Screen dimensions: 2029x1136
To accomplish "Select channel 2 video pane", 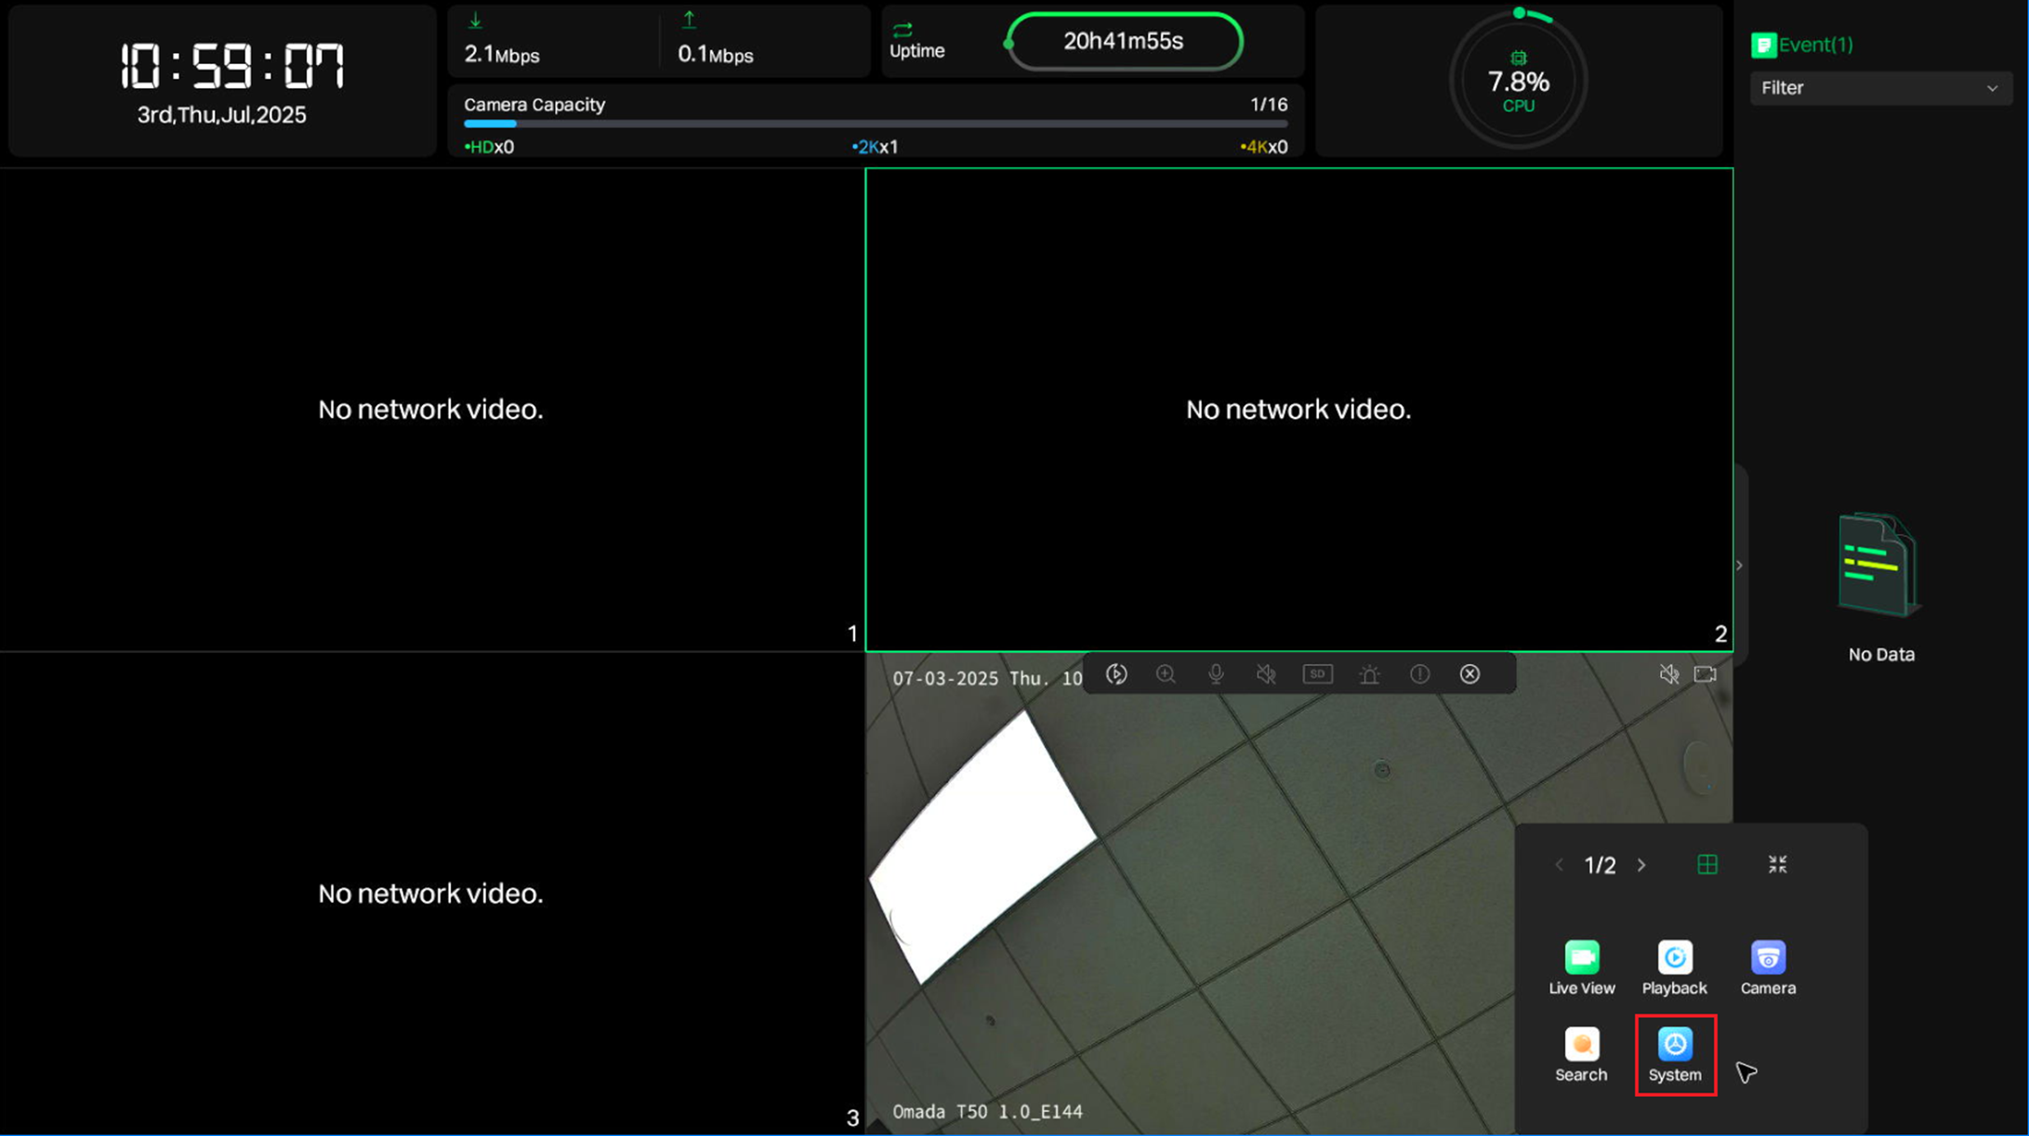I will pyautogui.click(x=1298, y=410).
